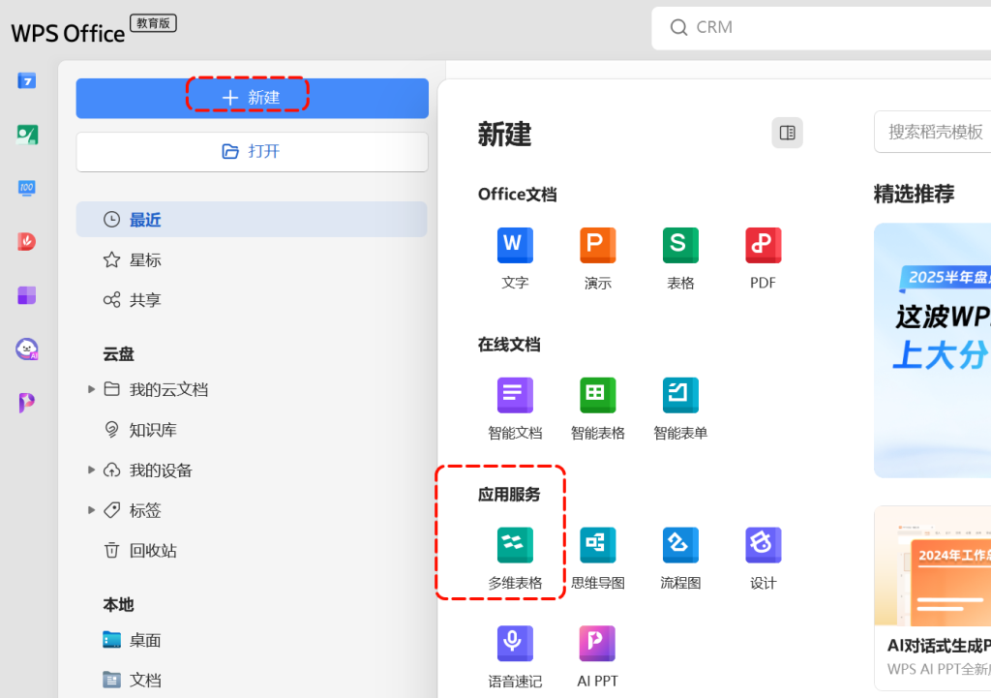Click the magnifier icon in the CRM search

678,27
